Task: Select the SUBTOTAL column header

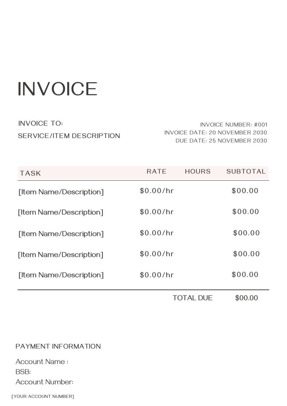Action: pos(246,172)
